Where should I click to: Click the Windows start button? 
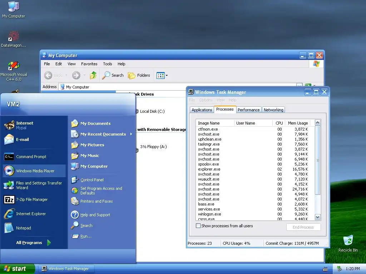click(x=17, y=269)
